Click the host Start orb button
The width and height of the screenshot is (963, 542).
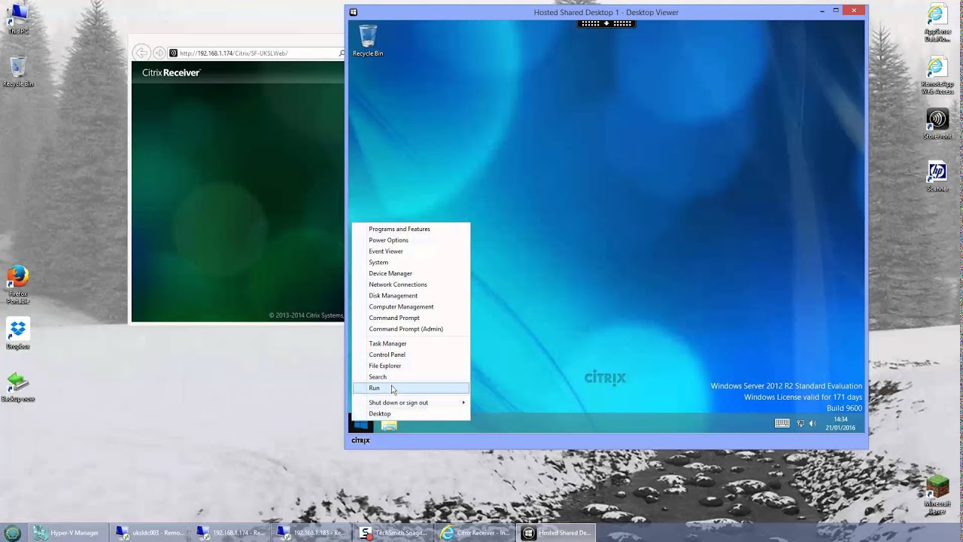click(x=12, y=533)
